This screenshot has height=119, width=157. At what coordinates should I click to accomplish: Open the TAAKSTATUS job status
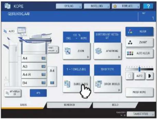tap(141, 114)
